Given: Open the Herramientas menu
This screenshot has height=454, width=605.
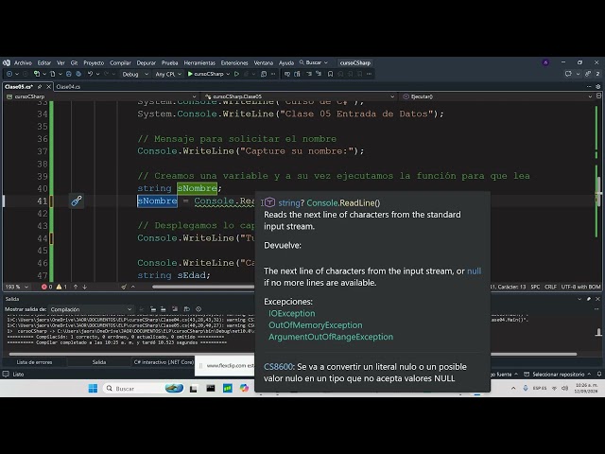Looking at the screenshot, I should point(199,62).
